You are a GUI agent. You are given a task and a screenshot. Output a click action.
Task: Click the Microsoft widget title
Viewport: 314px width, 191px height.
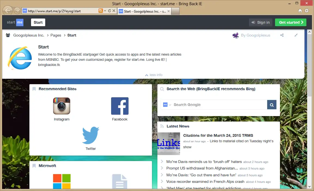tap(47, 166)
